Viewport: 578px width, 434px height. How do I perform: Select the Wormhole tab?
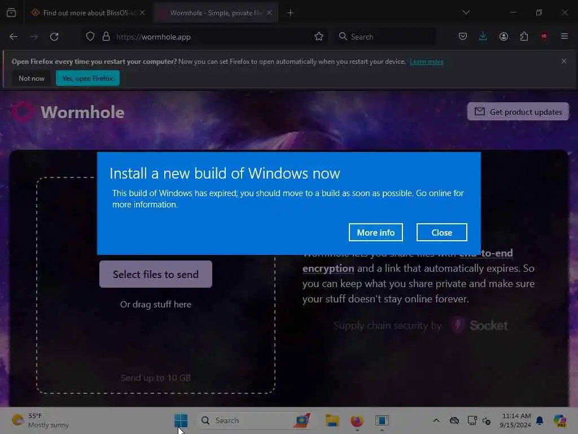click(216, 13)
